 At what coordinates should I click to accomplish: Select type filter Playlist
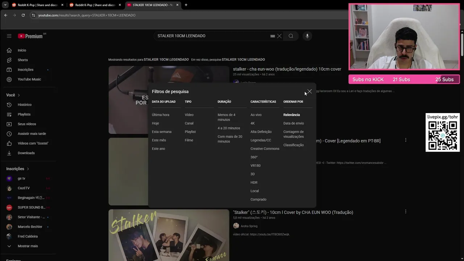[x=190, y=132]
